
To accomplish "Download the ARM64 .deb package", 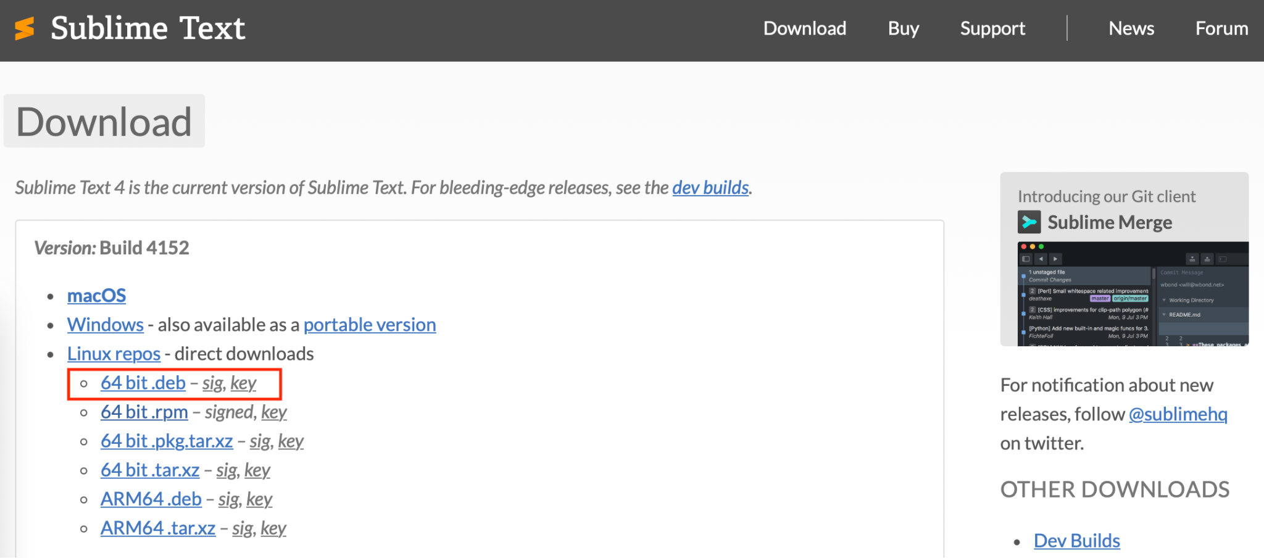I will (x=151, y=499).
